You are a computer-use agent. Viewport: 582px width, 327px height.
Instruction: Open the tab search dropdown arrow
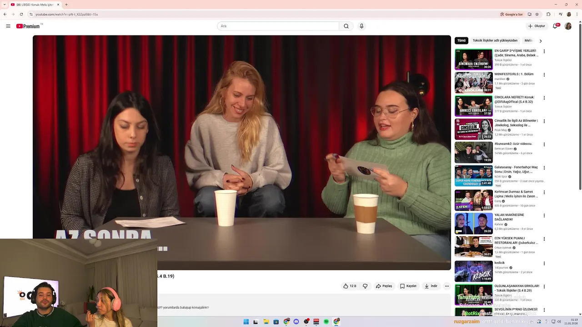5,5
